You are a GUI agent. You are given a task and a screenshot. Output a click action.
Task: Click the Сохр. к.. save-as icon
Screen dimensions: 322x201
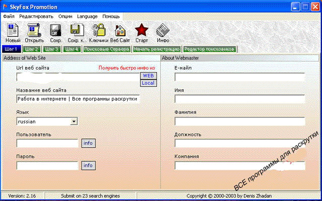77,30
